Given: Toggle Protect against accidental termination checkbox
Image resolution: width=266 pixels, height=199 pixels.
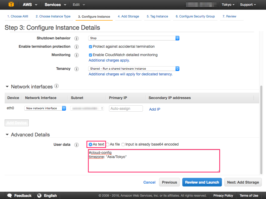Looking at the screenshot, I should point(90,47).
